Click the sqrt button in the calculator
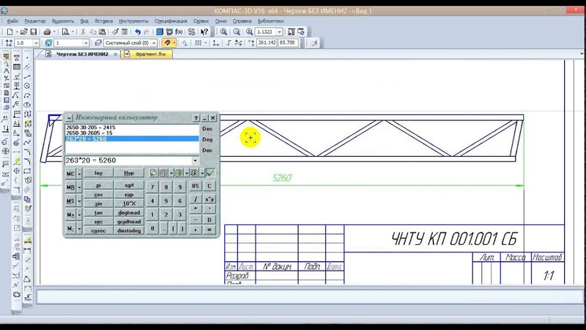This screenshot has width=586, height=330. (x=129, y=186)
